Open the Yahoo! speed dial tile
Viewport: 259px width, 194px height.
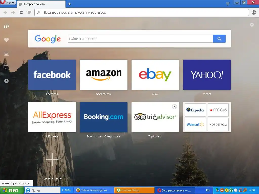[207, 75]
